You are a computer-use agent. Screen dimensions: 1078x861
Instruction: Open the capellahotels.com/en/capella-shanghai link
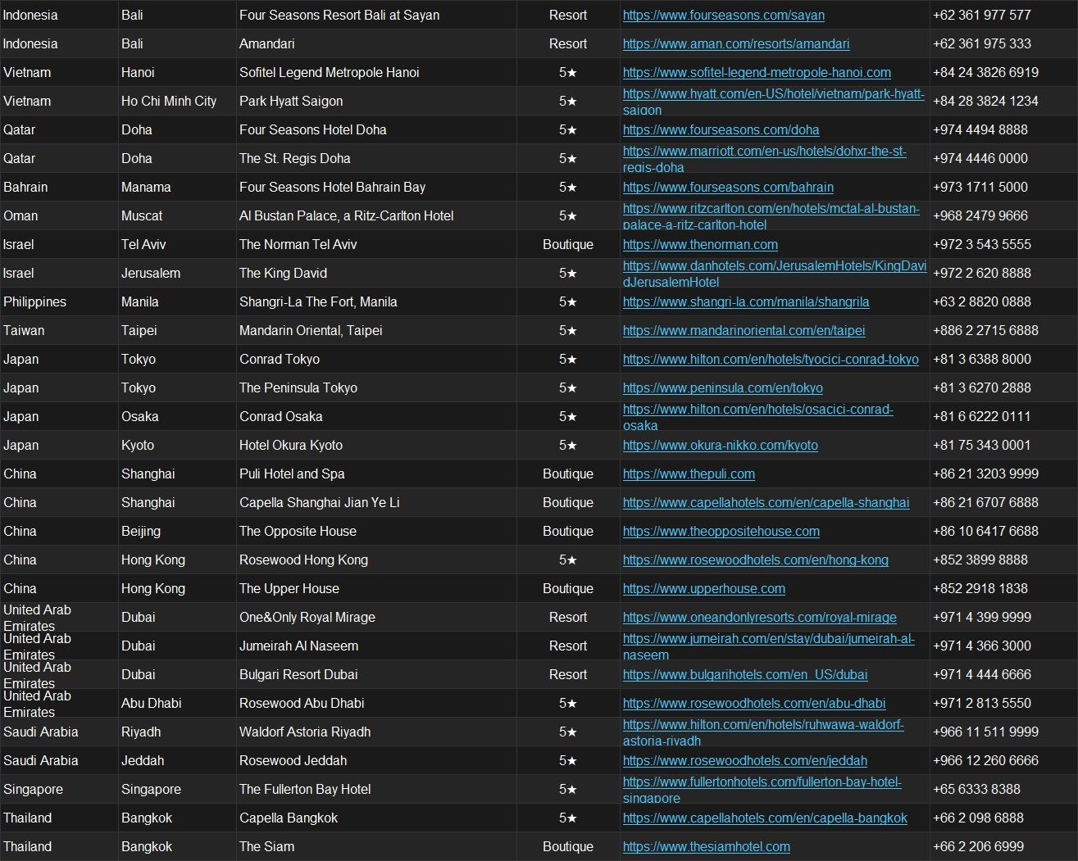coord(766,503)
